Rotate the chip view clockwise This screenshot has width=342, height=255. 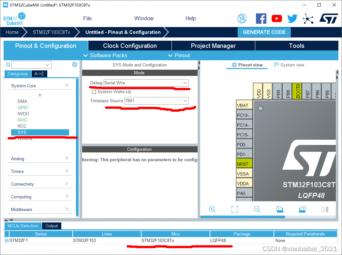280,209
